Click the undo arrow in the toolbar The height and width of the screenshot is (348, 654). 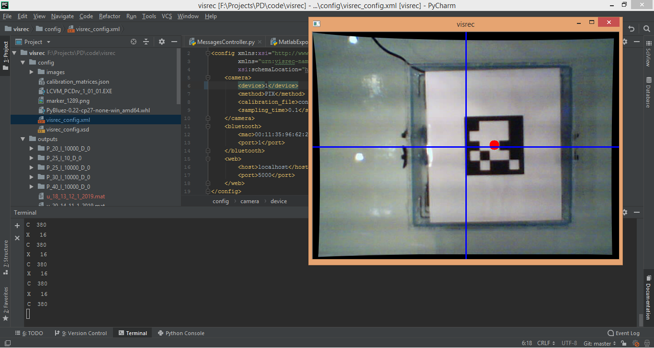coord(631,29)
